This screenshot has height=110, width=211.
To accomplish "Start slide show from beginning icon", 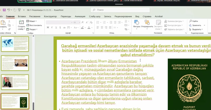I will [x=19, y=10].
